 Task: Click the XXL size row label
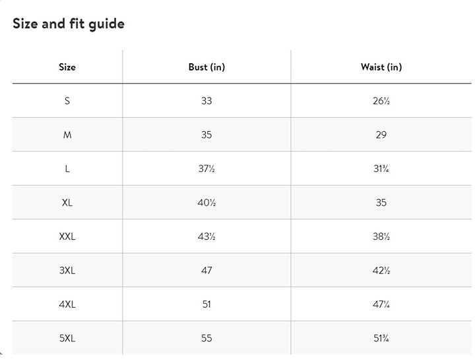click(67, 236)
